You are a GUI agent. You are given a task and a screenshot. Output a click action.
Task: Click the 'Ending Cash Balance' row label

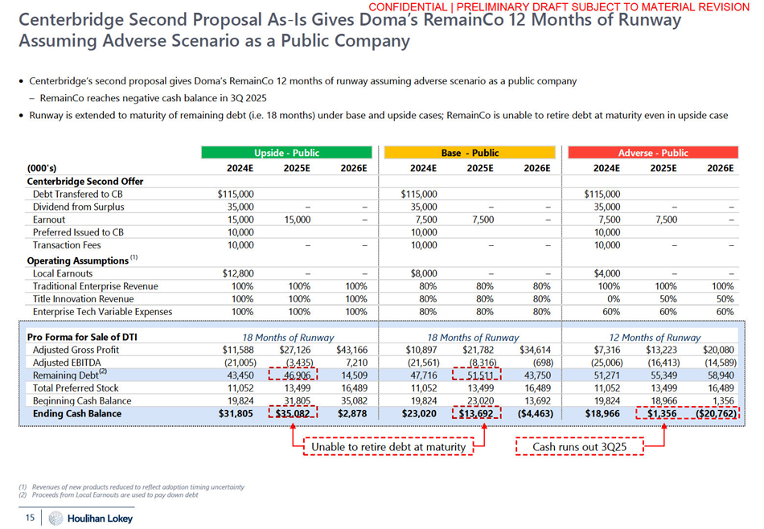coord(77,414)
